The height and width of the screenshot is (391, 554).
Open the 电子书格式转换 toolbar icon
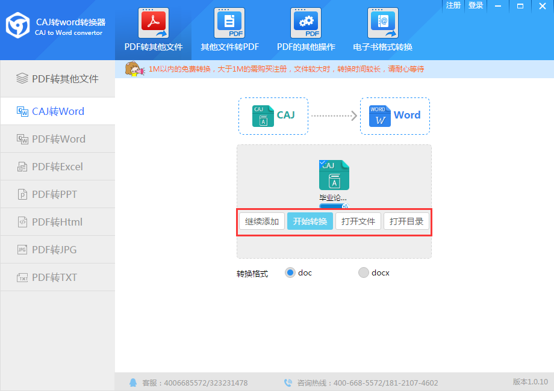coord(382,23)
